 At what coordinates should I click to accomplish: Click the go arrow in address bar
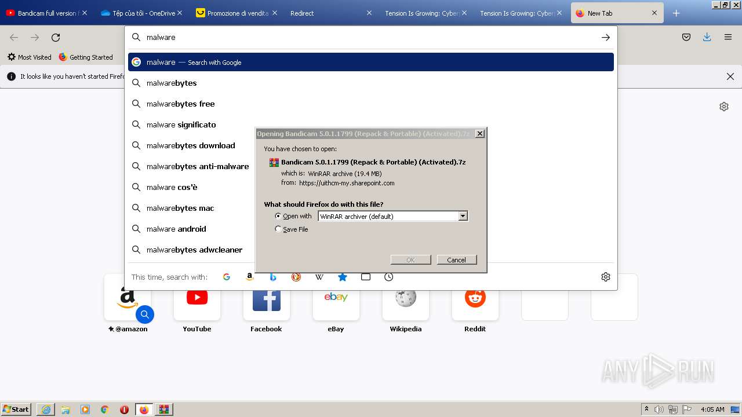606,37
